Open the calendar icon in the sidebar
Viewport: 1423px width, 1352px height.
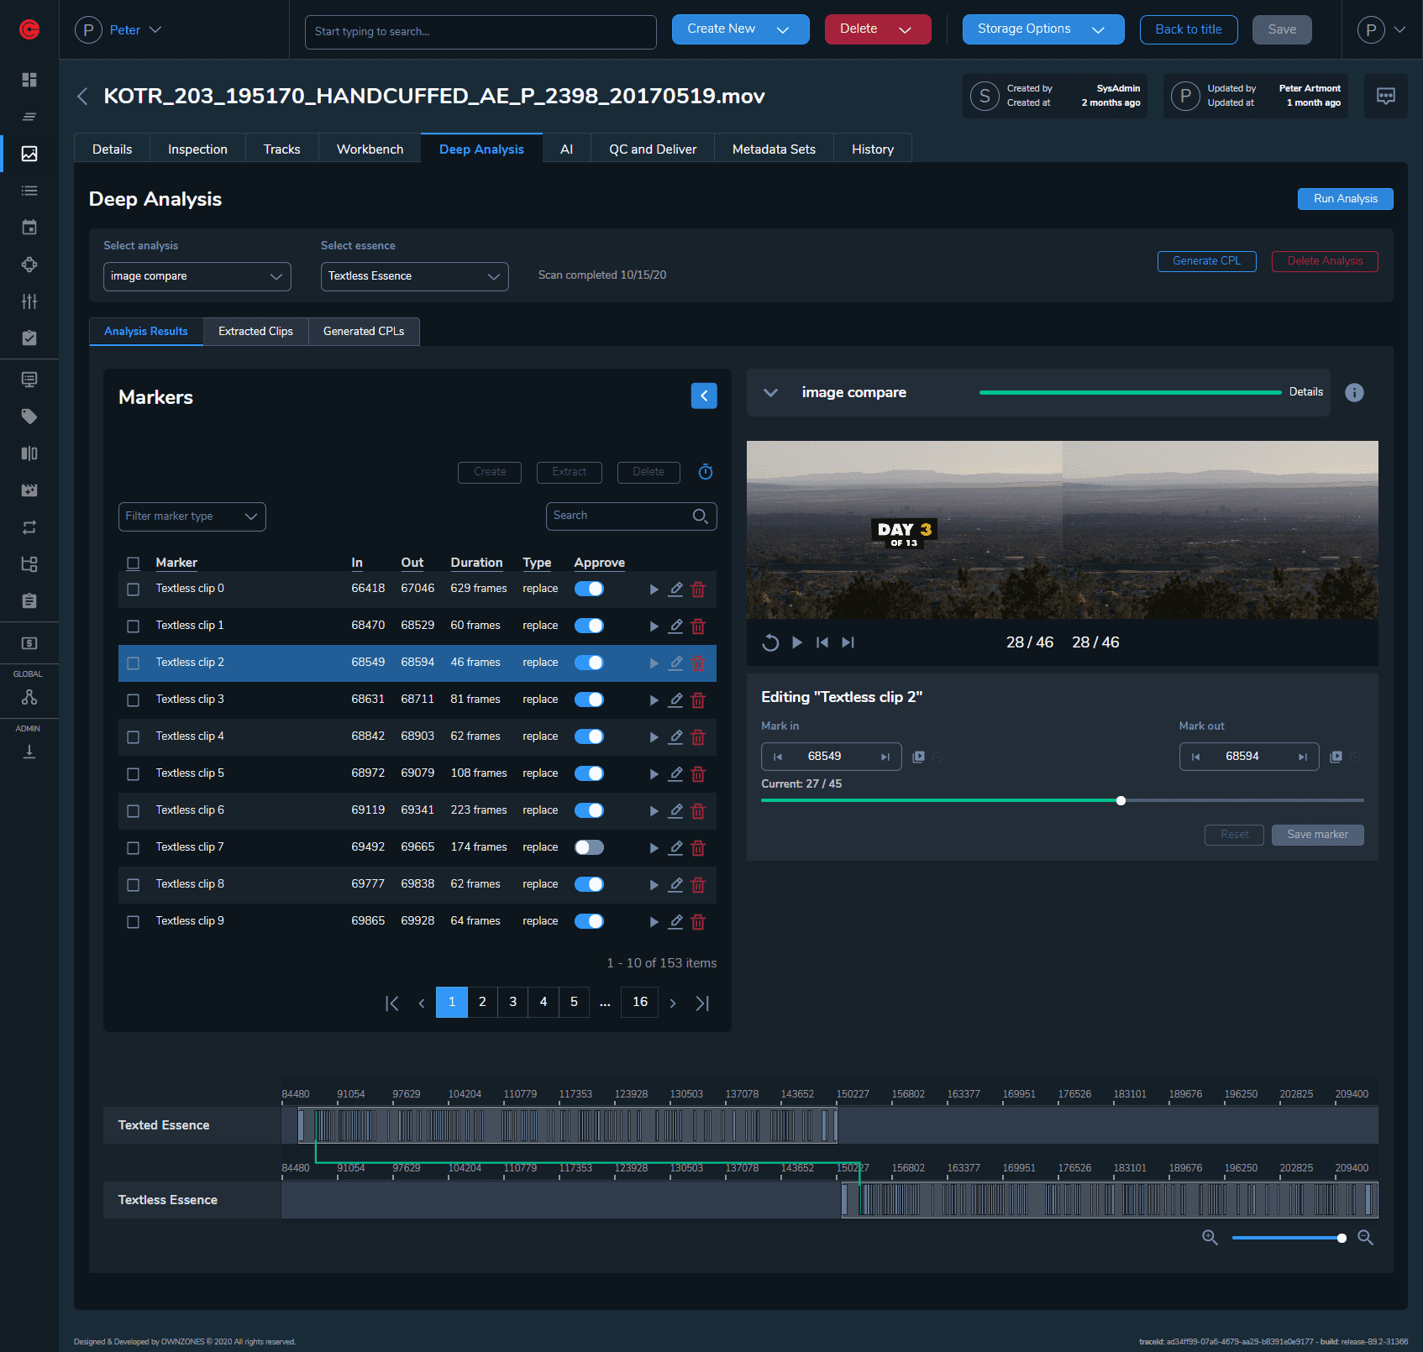pos(29,227)
